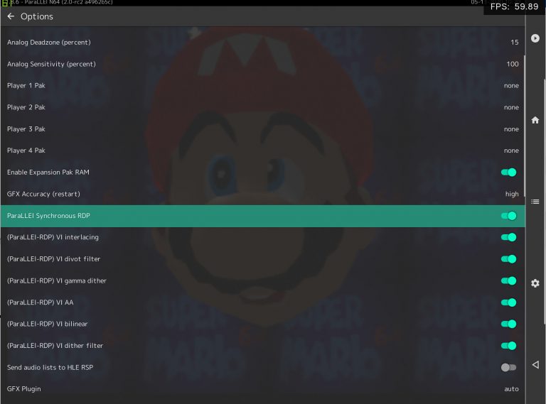Click the options list scrollbar
The image size is (546, 404).
click(x=525, y=125)
